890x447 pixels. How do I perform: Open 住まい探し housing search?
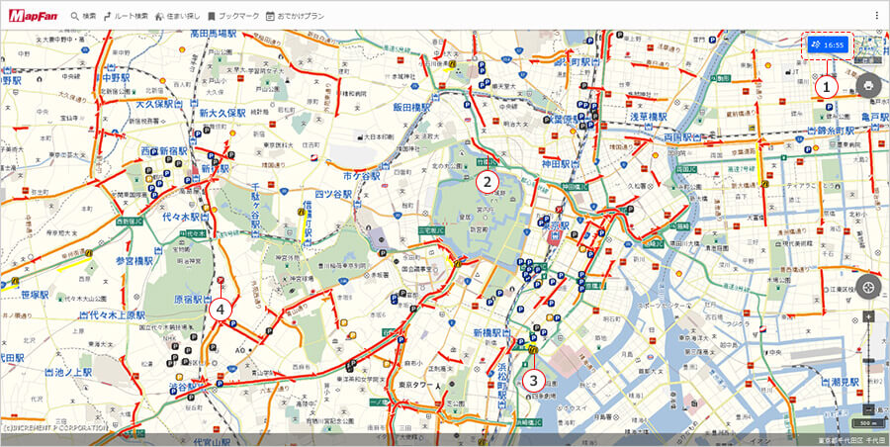point(177,16)
